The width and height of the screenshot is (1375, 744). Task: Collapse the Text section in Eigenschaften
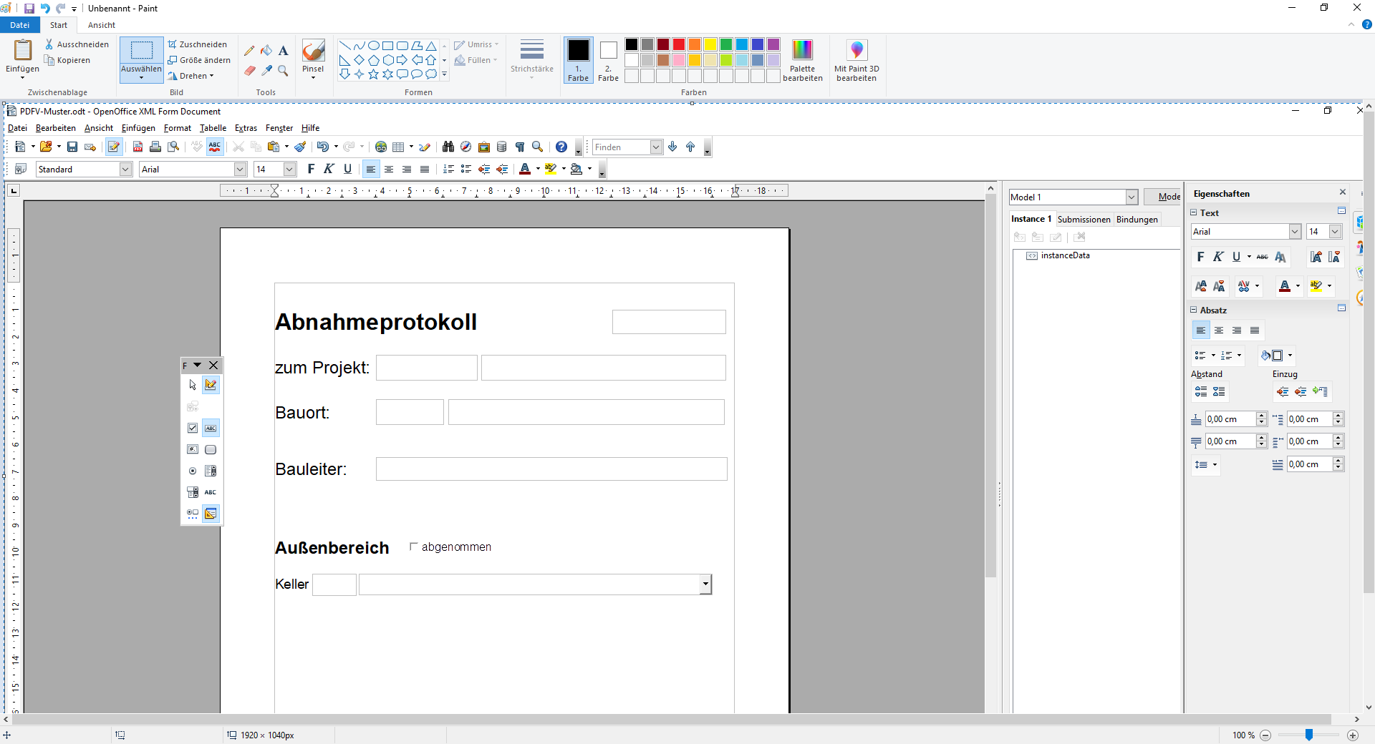point(1194,212)
